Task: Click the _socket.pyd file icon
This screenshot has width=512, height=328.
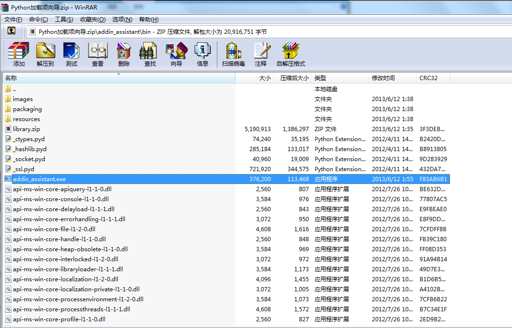Action: [8, 159]
